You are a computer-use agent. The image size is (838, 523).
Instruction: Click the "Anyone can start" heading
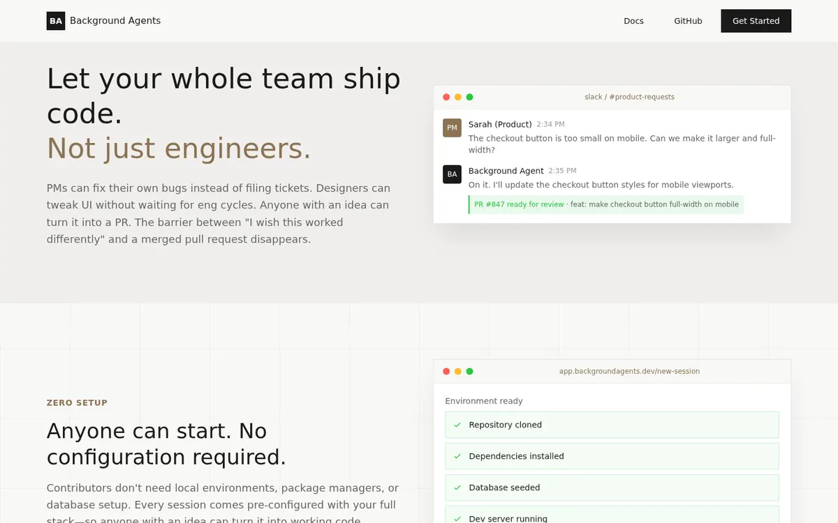(x=166, y=444)
